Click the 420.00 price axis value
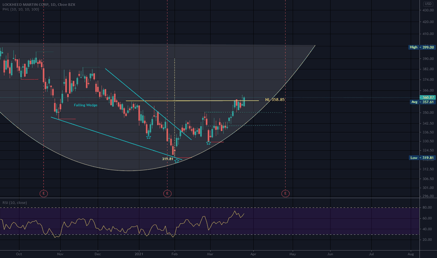Image resolution: width=437 pixels, height=258 pixels. (x=428, y=22)
